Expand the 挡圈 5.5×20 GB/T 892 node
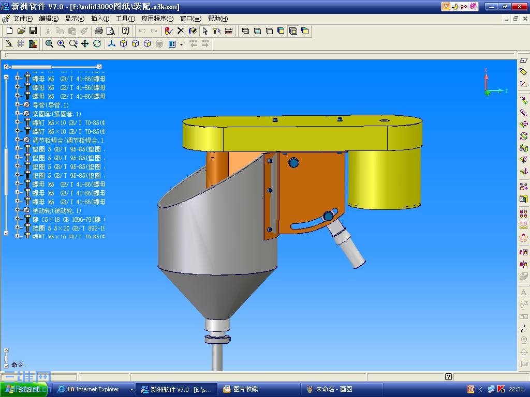This screenshot has width=530, height=397. coord(17,228)
